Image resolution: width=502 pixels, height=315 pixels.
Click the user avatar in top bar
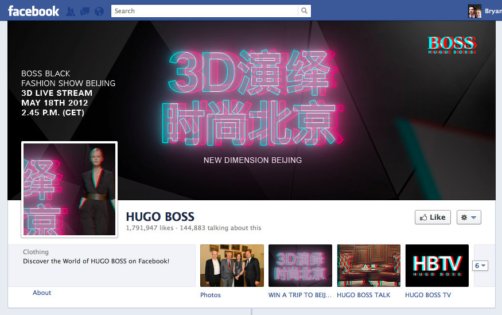tap(474, 11)
